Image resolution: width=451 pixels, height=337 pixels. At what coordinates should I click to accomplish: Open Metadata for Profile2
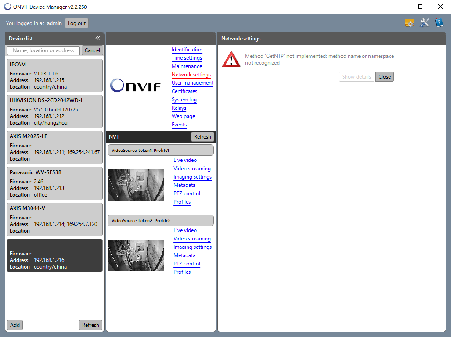pyautogui.click(x=184, y=255)
